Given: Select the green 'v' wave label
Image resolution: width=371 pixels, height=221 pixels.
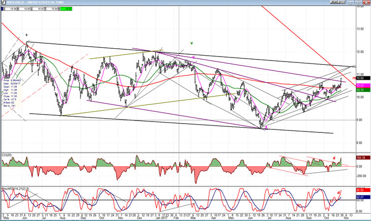Looking at the screenshot, I should click(192, 43).
